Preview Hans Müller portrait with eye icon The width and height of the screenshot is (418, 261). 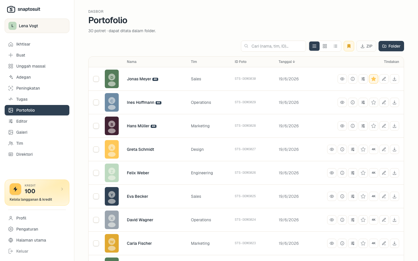(x=342, y=126)
